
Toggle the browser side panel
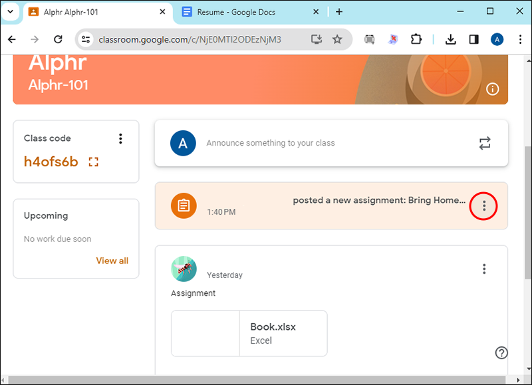473,39
